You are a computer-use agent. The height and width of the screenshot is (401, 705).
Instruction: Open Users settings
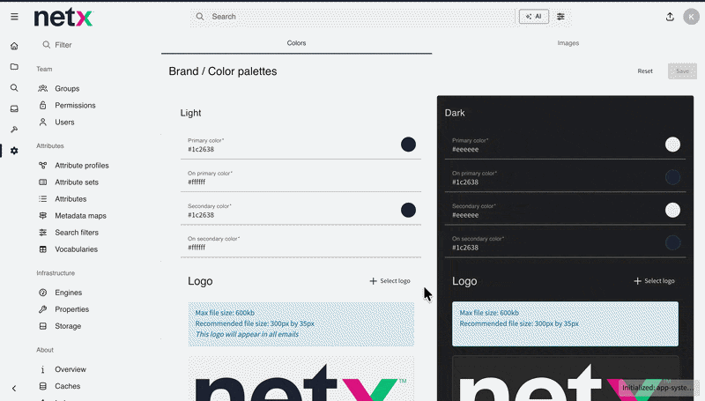coord(64,123)
